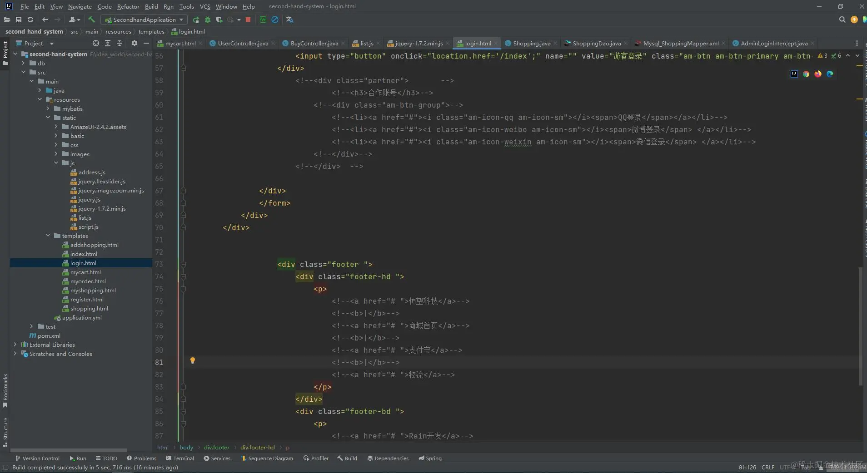Image resolution: width=867 pixels, height=473 pixels.
Task: Preview page in Firefox browser icon
Action: (x=818, y=74)
